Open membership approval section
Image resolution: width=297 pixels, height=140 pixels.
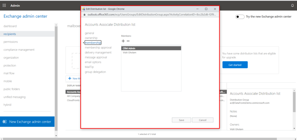98,48
